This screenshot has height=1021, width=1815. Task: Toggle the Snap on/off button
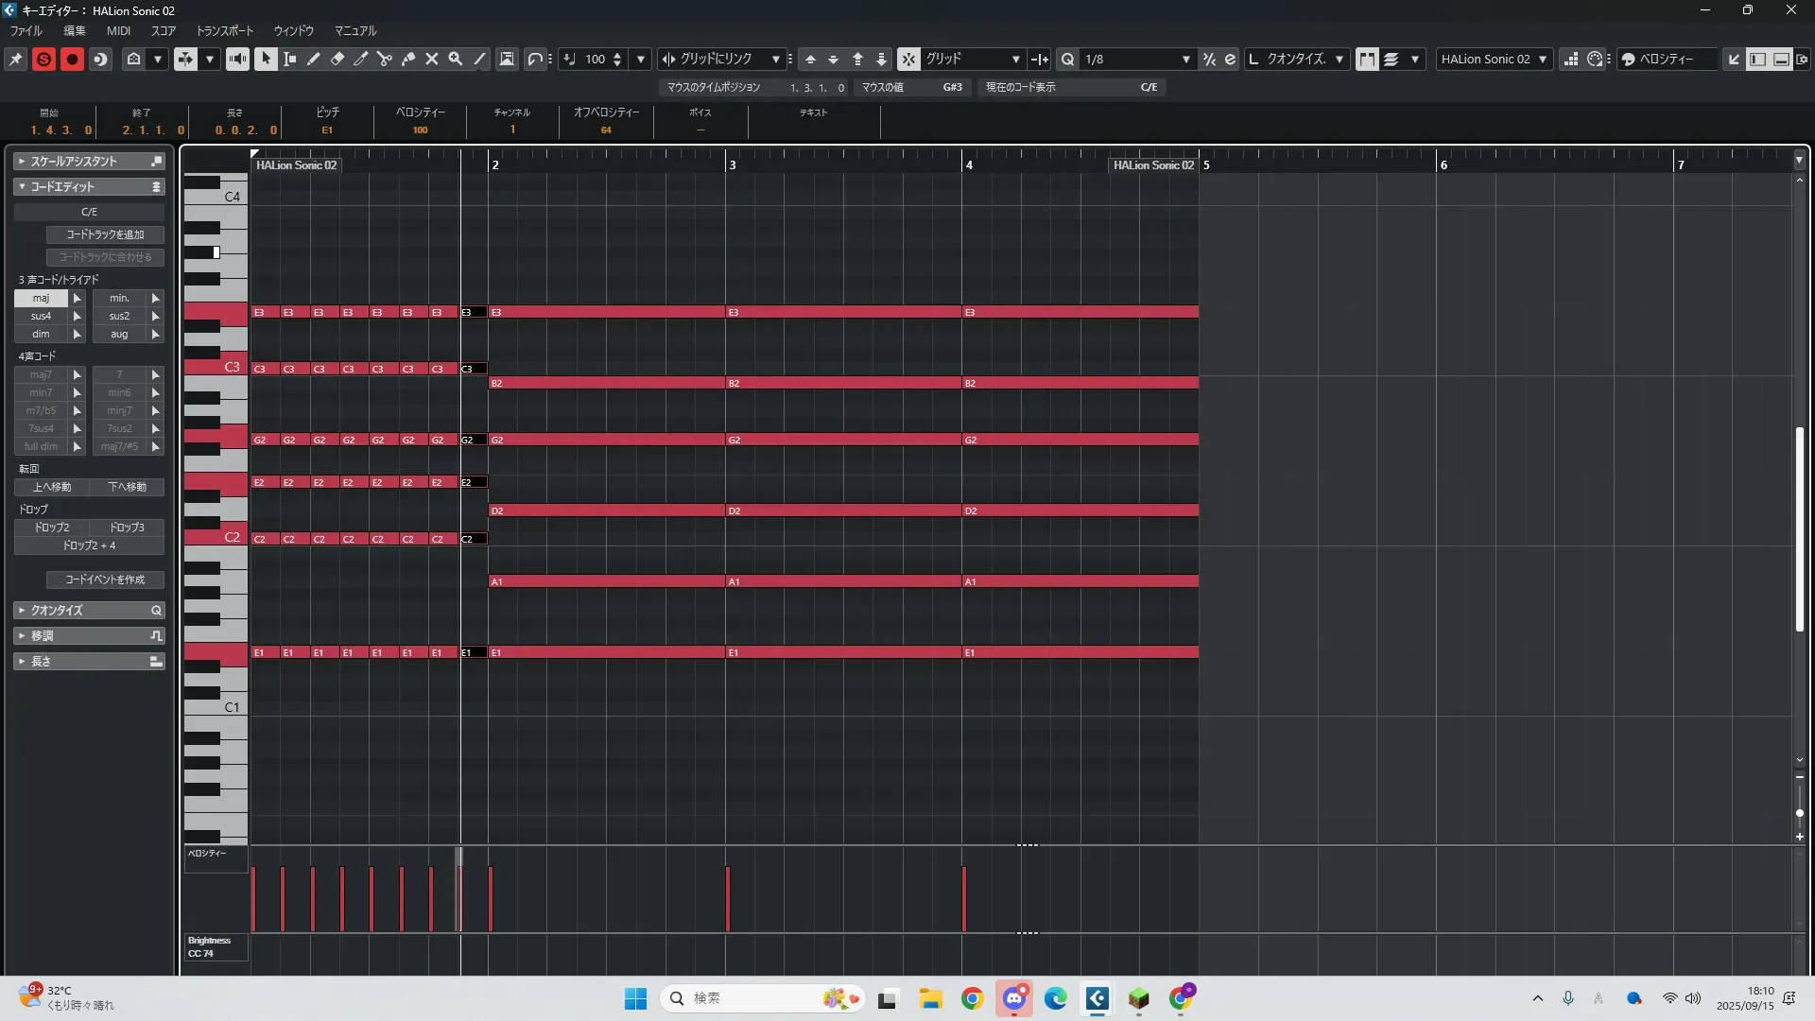click(907, 59)
